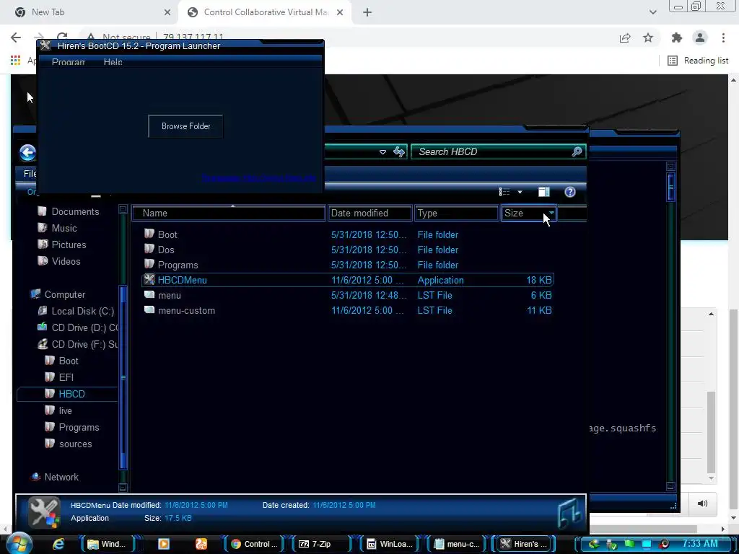
Task: Open the address bar history dropdown
Action: coord(382,151)
